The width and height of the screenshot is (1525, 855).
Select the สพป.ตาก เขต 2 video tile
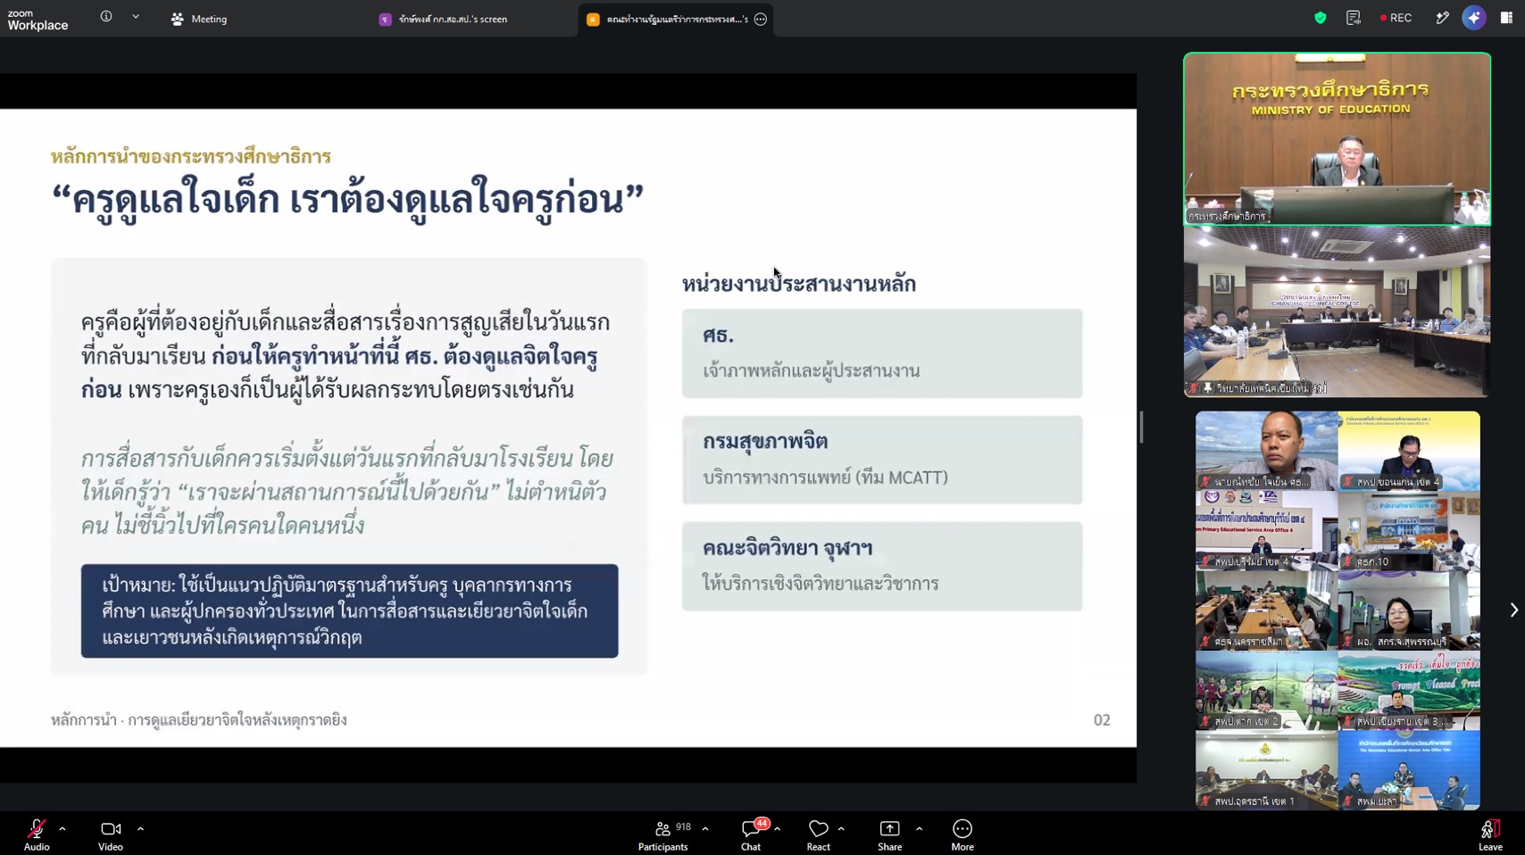(x=1267, y=691)
